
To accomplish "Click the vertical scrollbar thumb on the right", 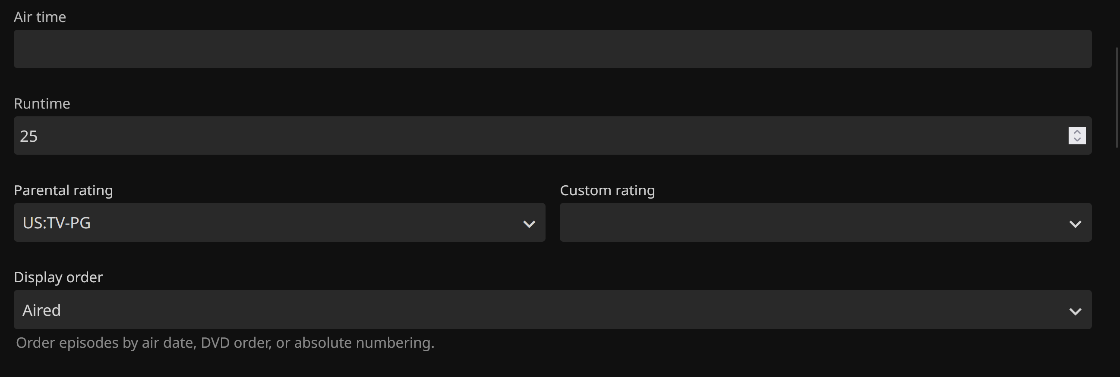I will (1117, 98).
